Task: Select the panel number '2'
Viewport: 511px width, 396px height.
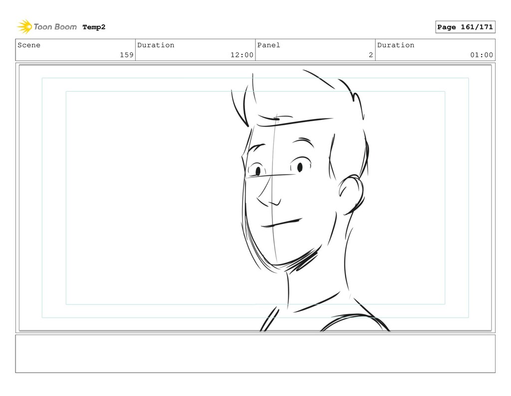Action: [x=371, y=55]
